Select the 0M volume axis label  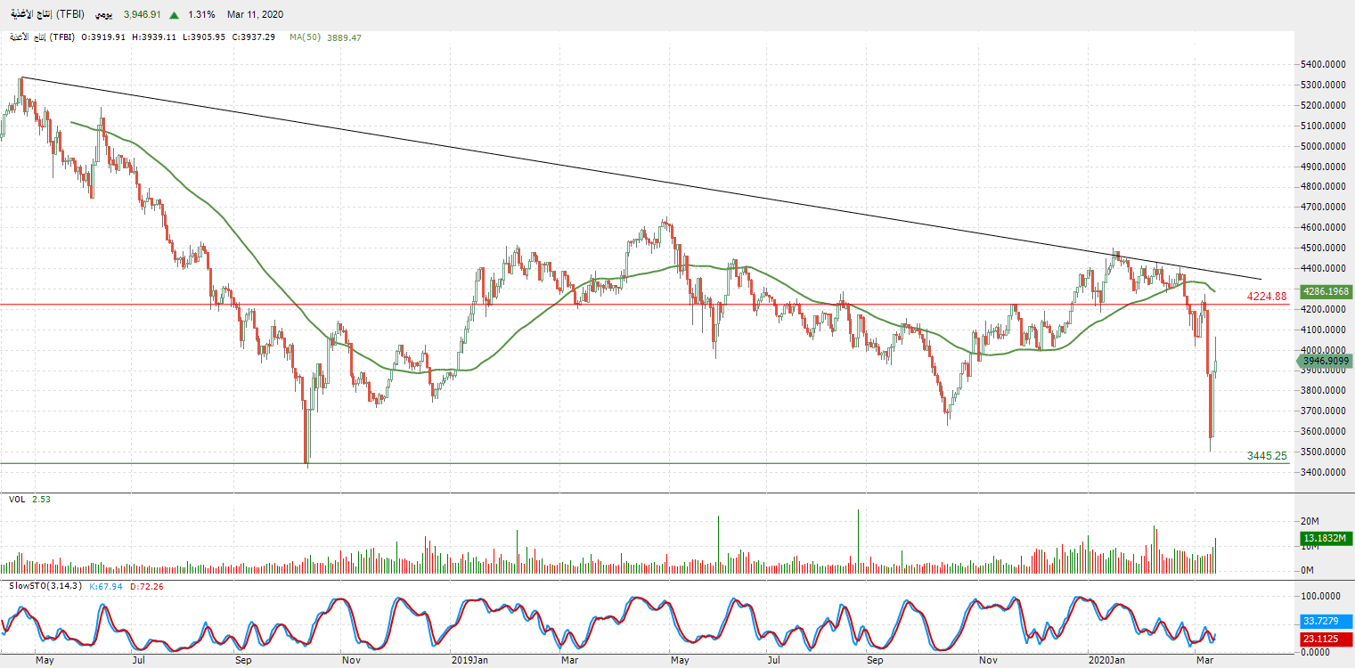(x=1309, y=570)
